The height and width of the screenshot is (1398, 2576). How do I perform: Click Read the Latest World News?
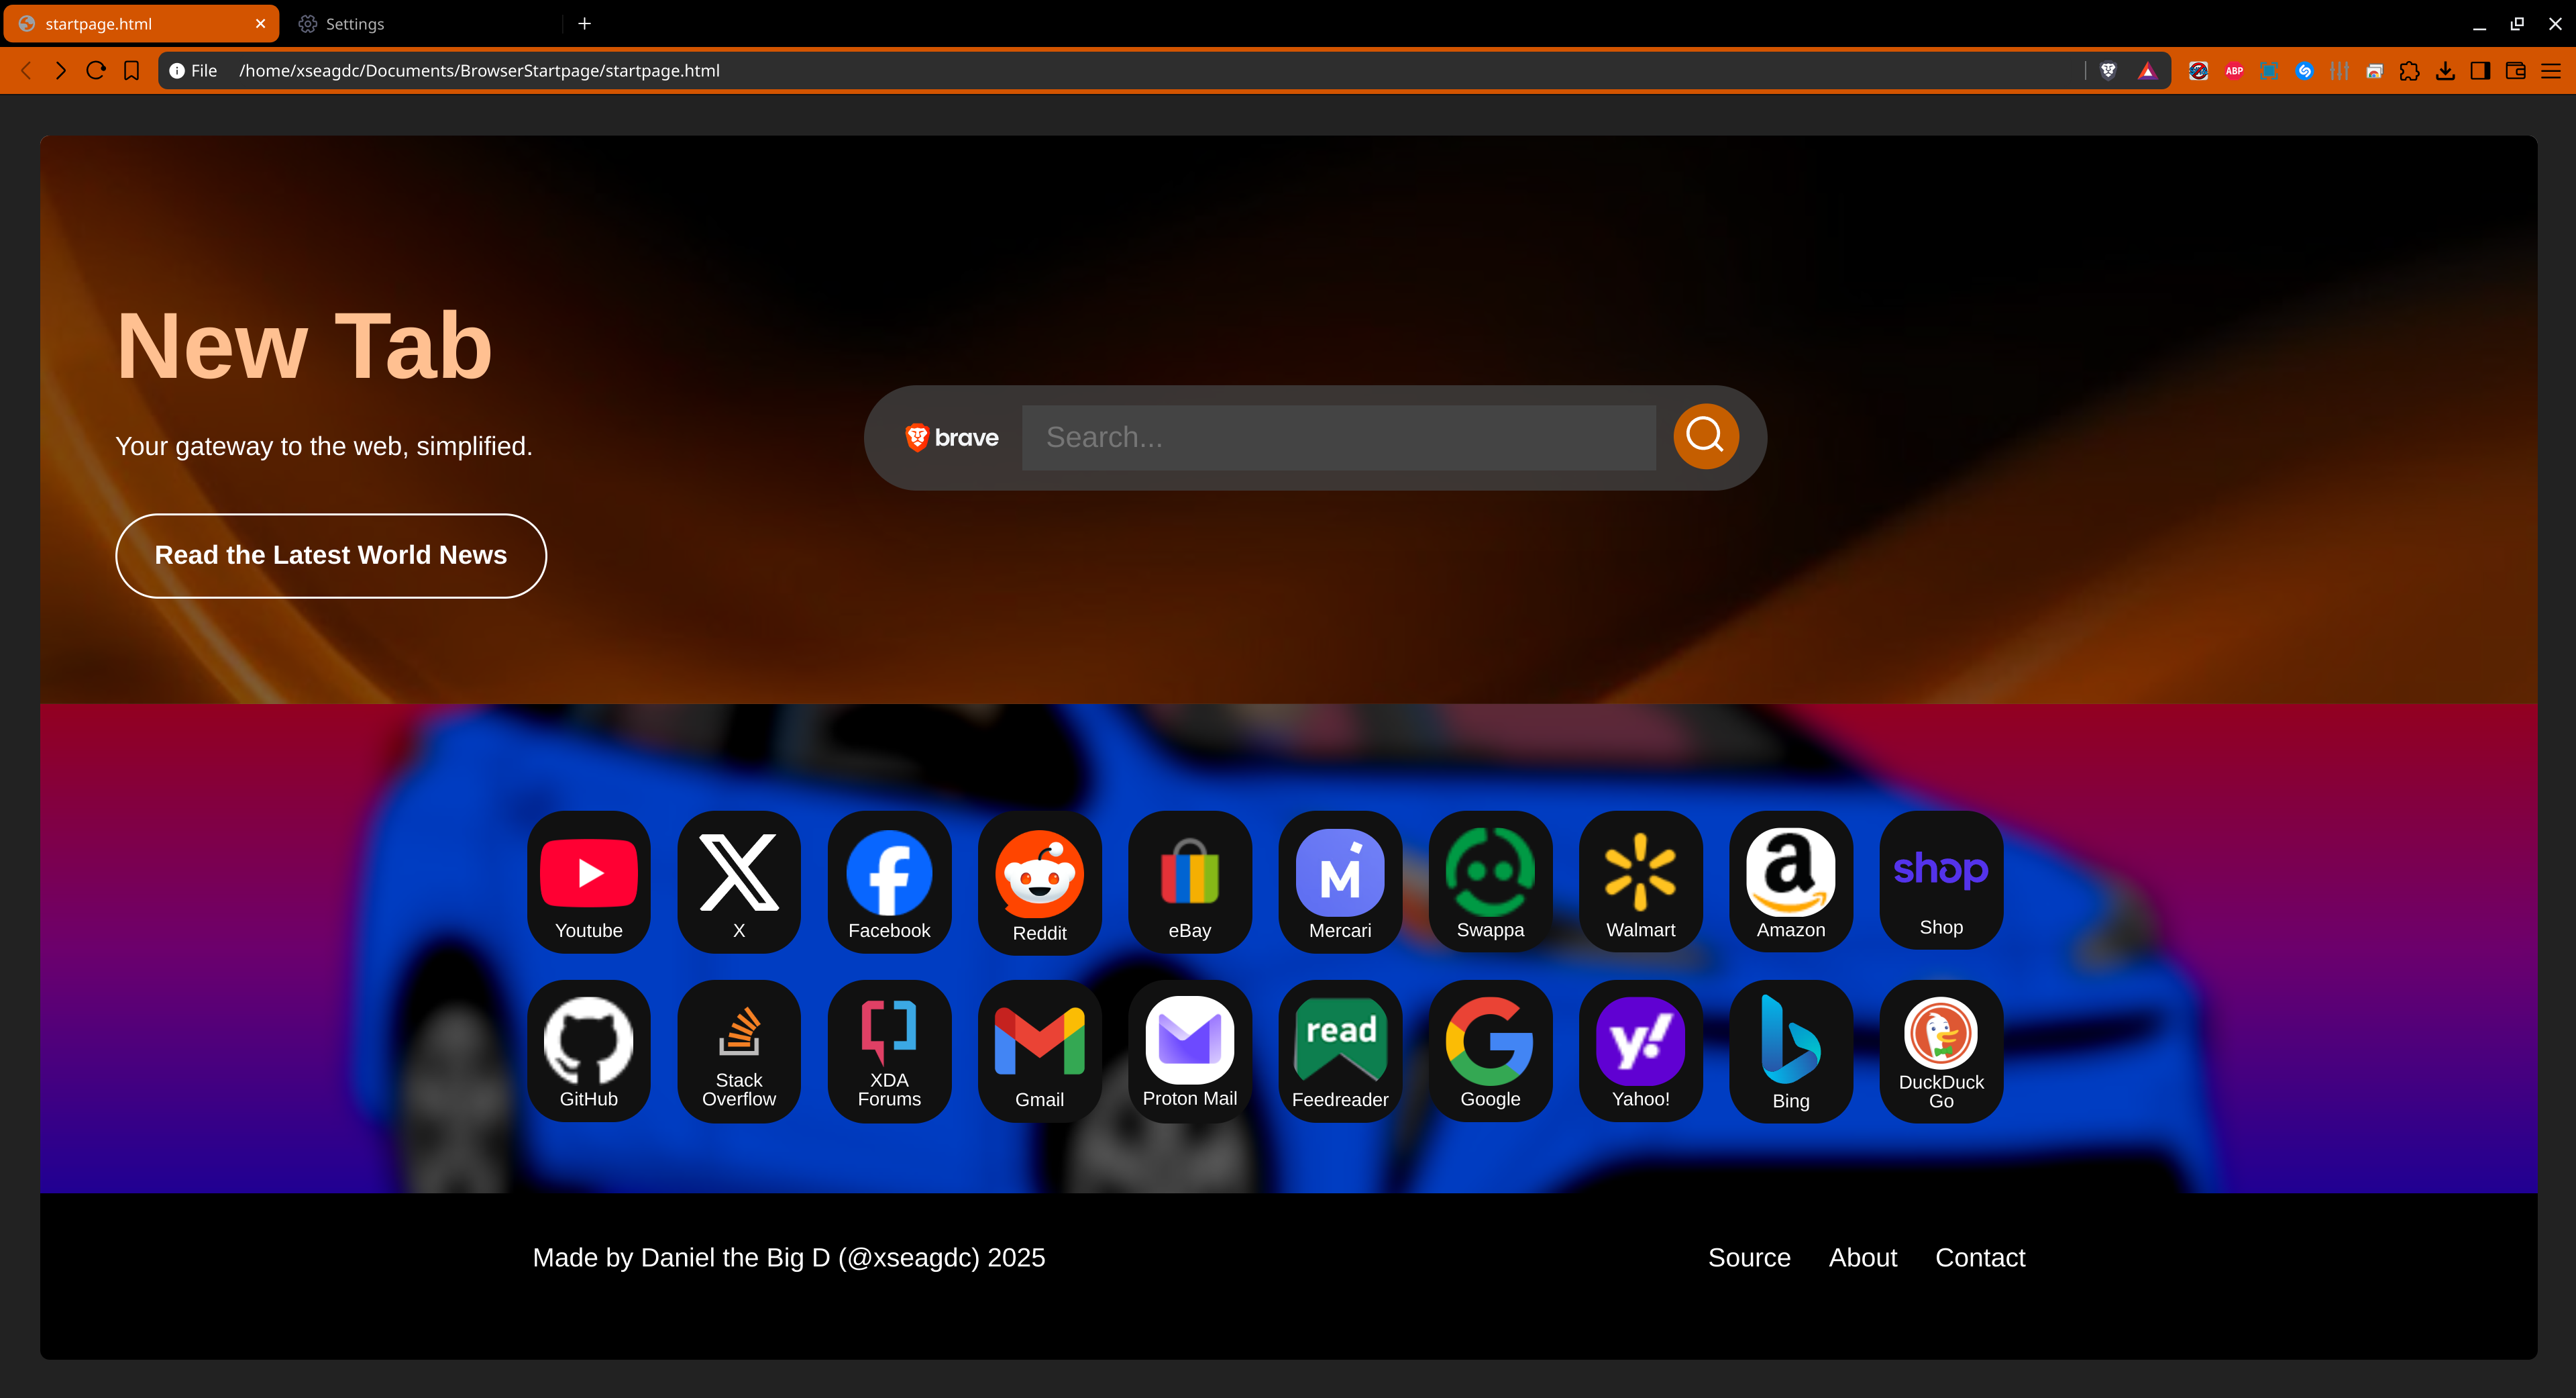click(x=330, y=556)
